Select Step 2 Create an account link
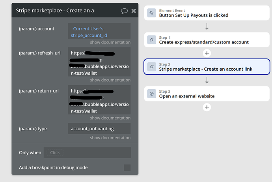 click(x=207, y=67)
